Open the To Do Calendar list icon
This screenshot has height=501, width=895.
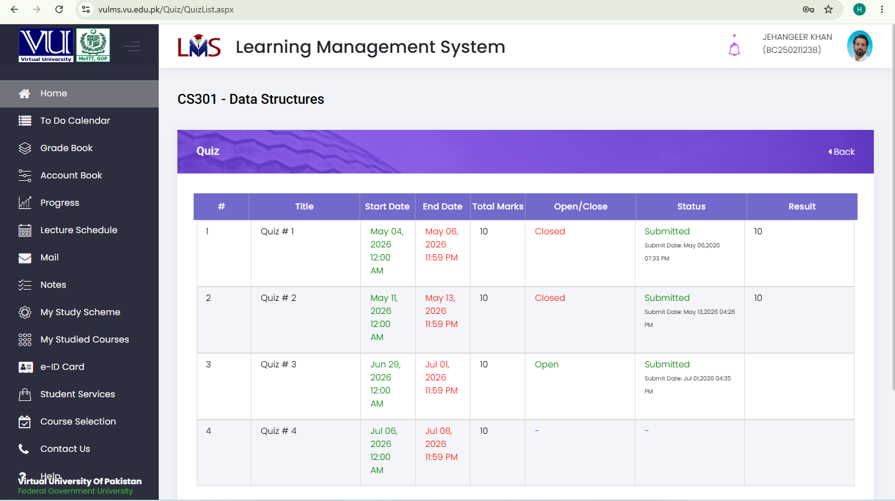(24, 121)
